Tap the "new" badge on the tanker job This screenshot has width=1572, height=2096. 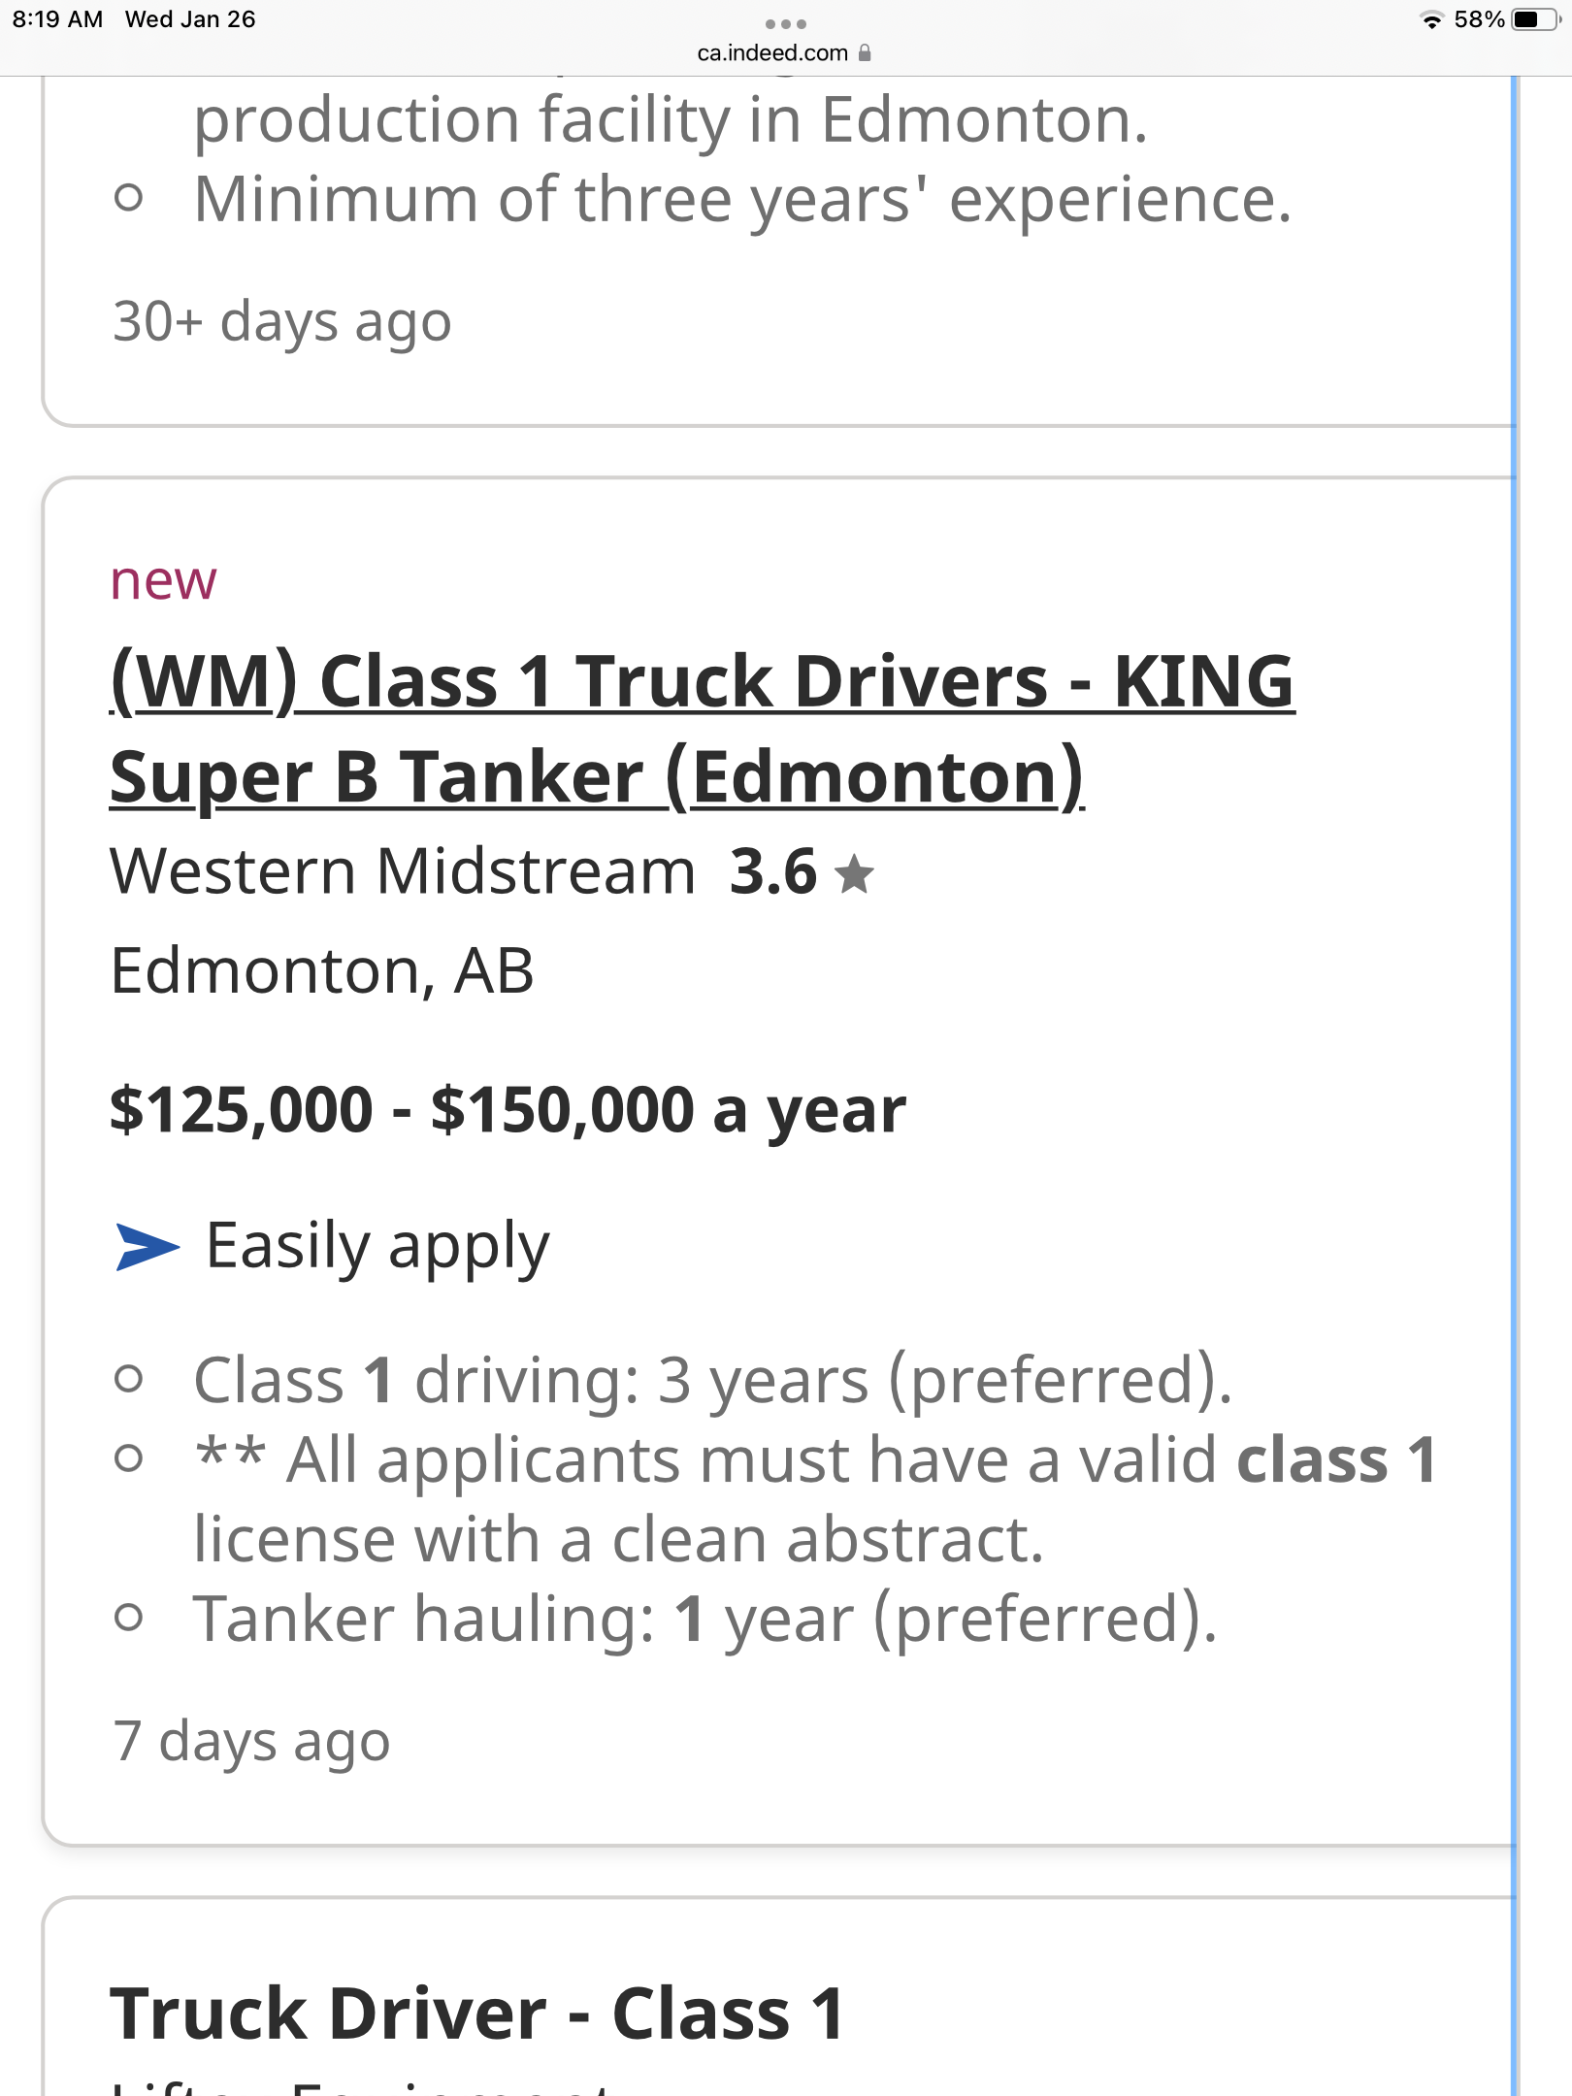pyautogui.click(x=163, y=580)
